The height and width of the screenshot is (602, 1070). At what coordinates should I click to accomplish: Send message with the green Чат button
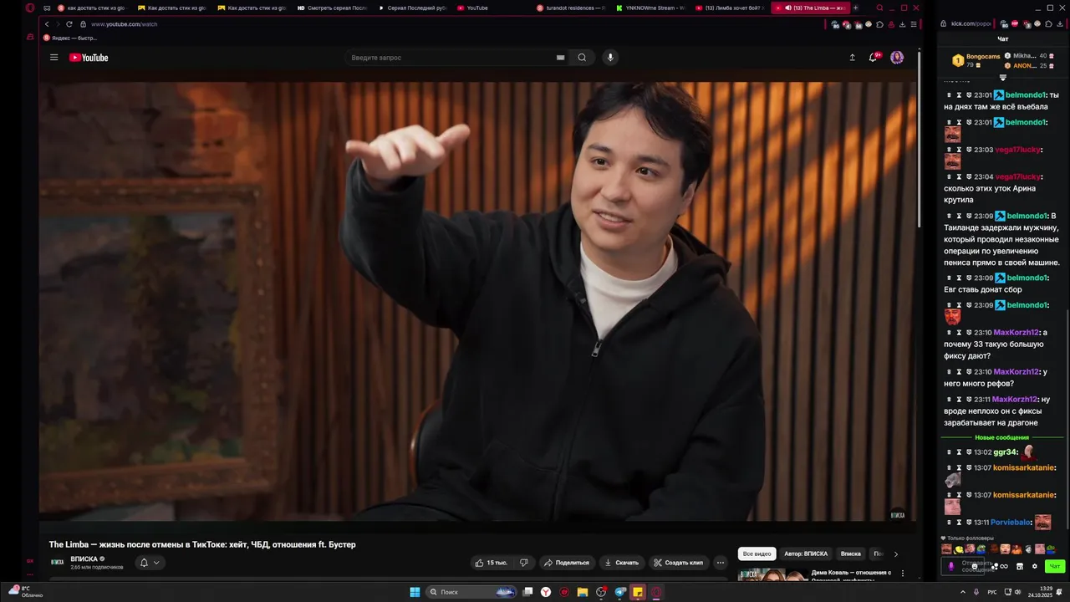[1054, 566]
